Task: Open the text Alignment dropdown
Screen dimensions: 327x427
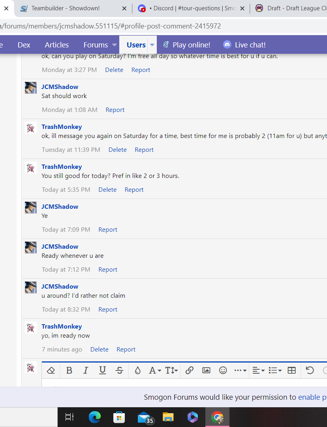Action: pyautogui.click(x=258, y=370)
